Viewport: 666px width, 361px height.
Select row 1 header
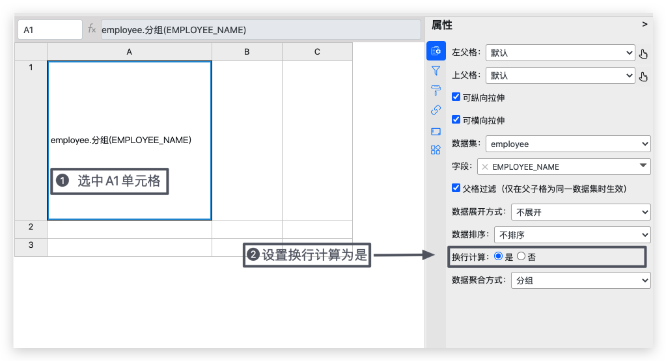[x=31, y=140]
